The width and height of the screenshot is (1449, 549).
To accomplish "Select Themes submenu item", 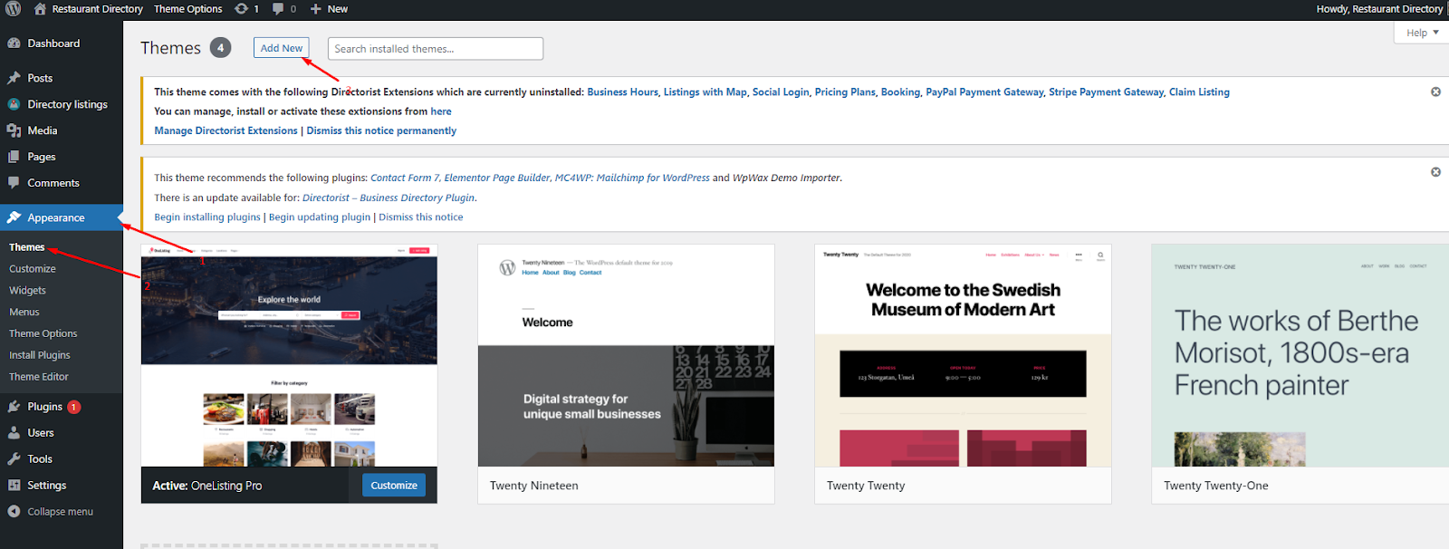I will tap(27, 247).
